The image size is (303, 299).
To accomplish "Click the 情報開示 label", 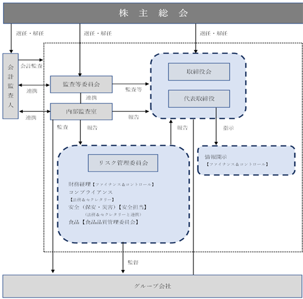I will (216, 157).
